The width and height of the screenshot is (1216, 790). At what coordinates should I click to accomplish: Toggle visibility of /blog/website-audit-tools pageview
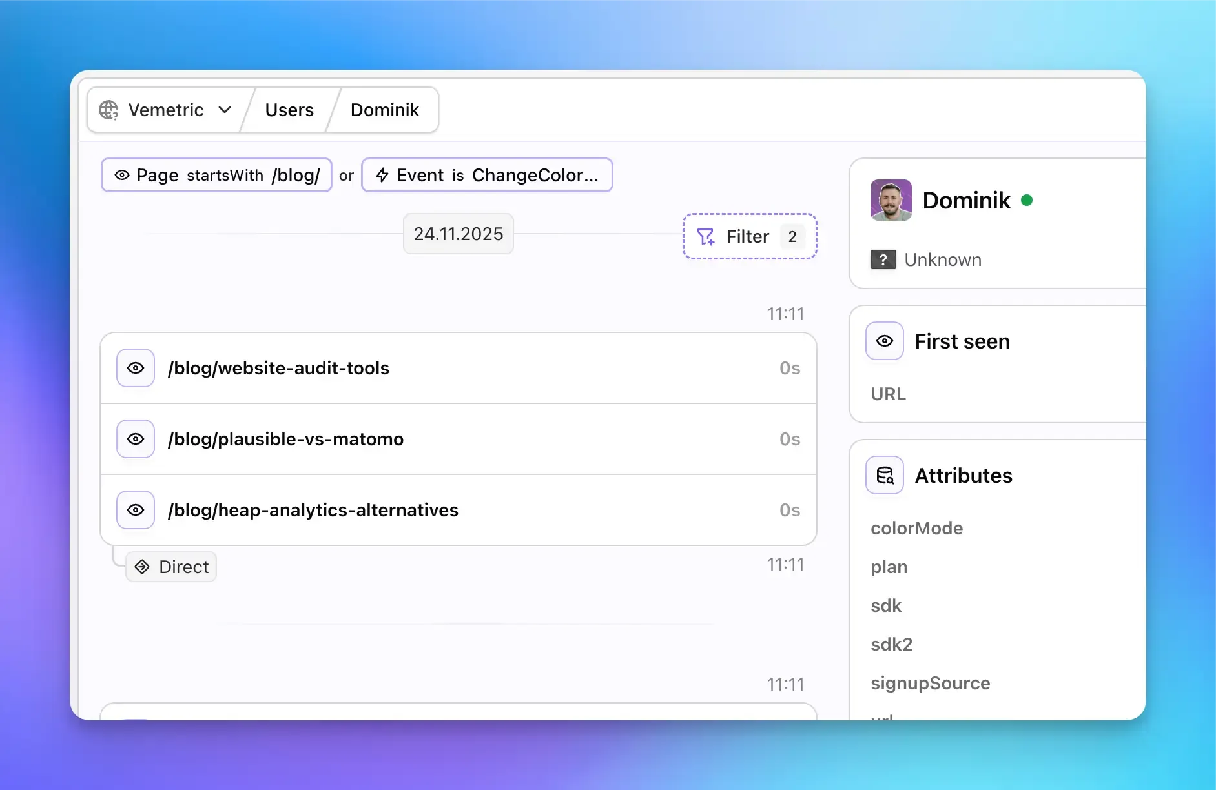(x=135, y=368)
